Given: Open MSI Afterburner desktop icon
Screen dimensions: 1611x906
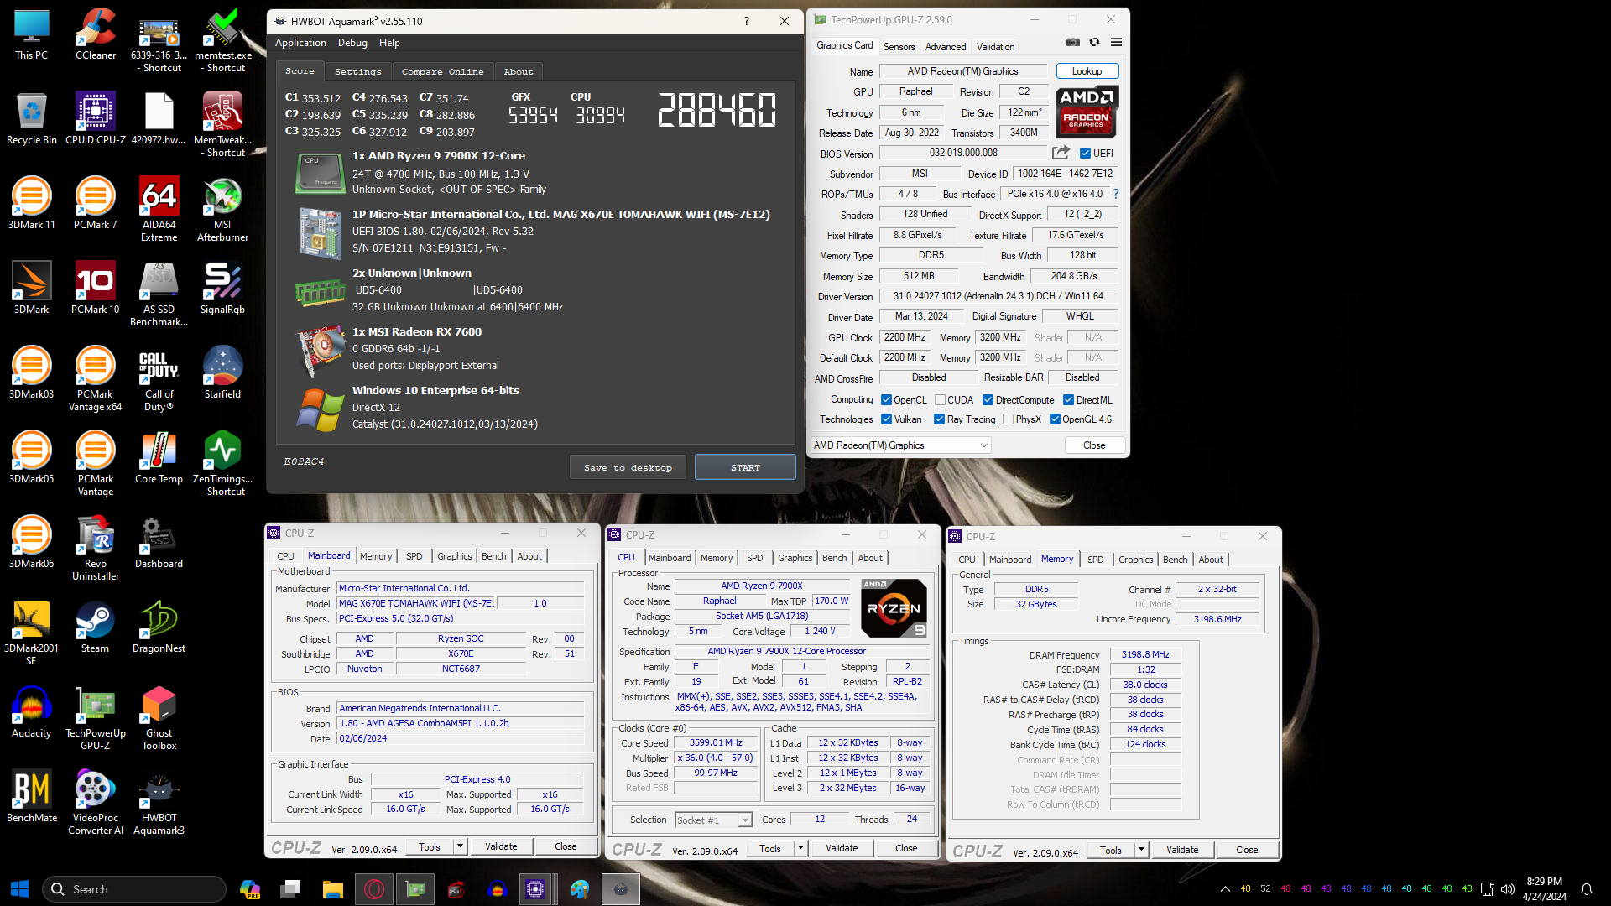Looking at the screenshot, I should point(222,210).
